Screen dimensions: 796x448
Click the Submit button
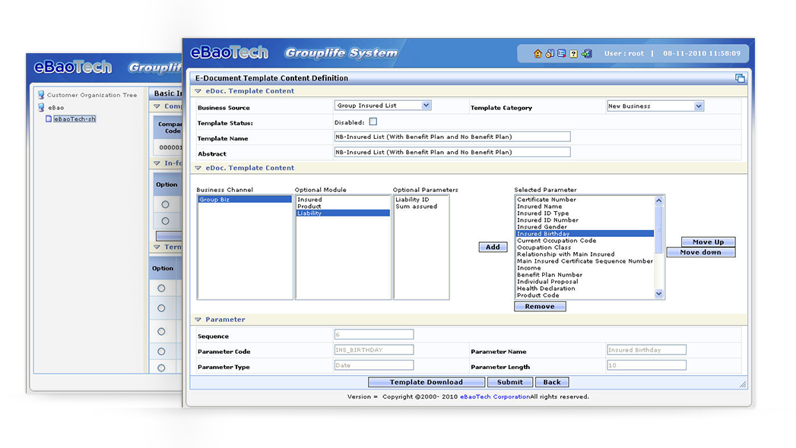point(509,382)
